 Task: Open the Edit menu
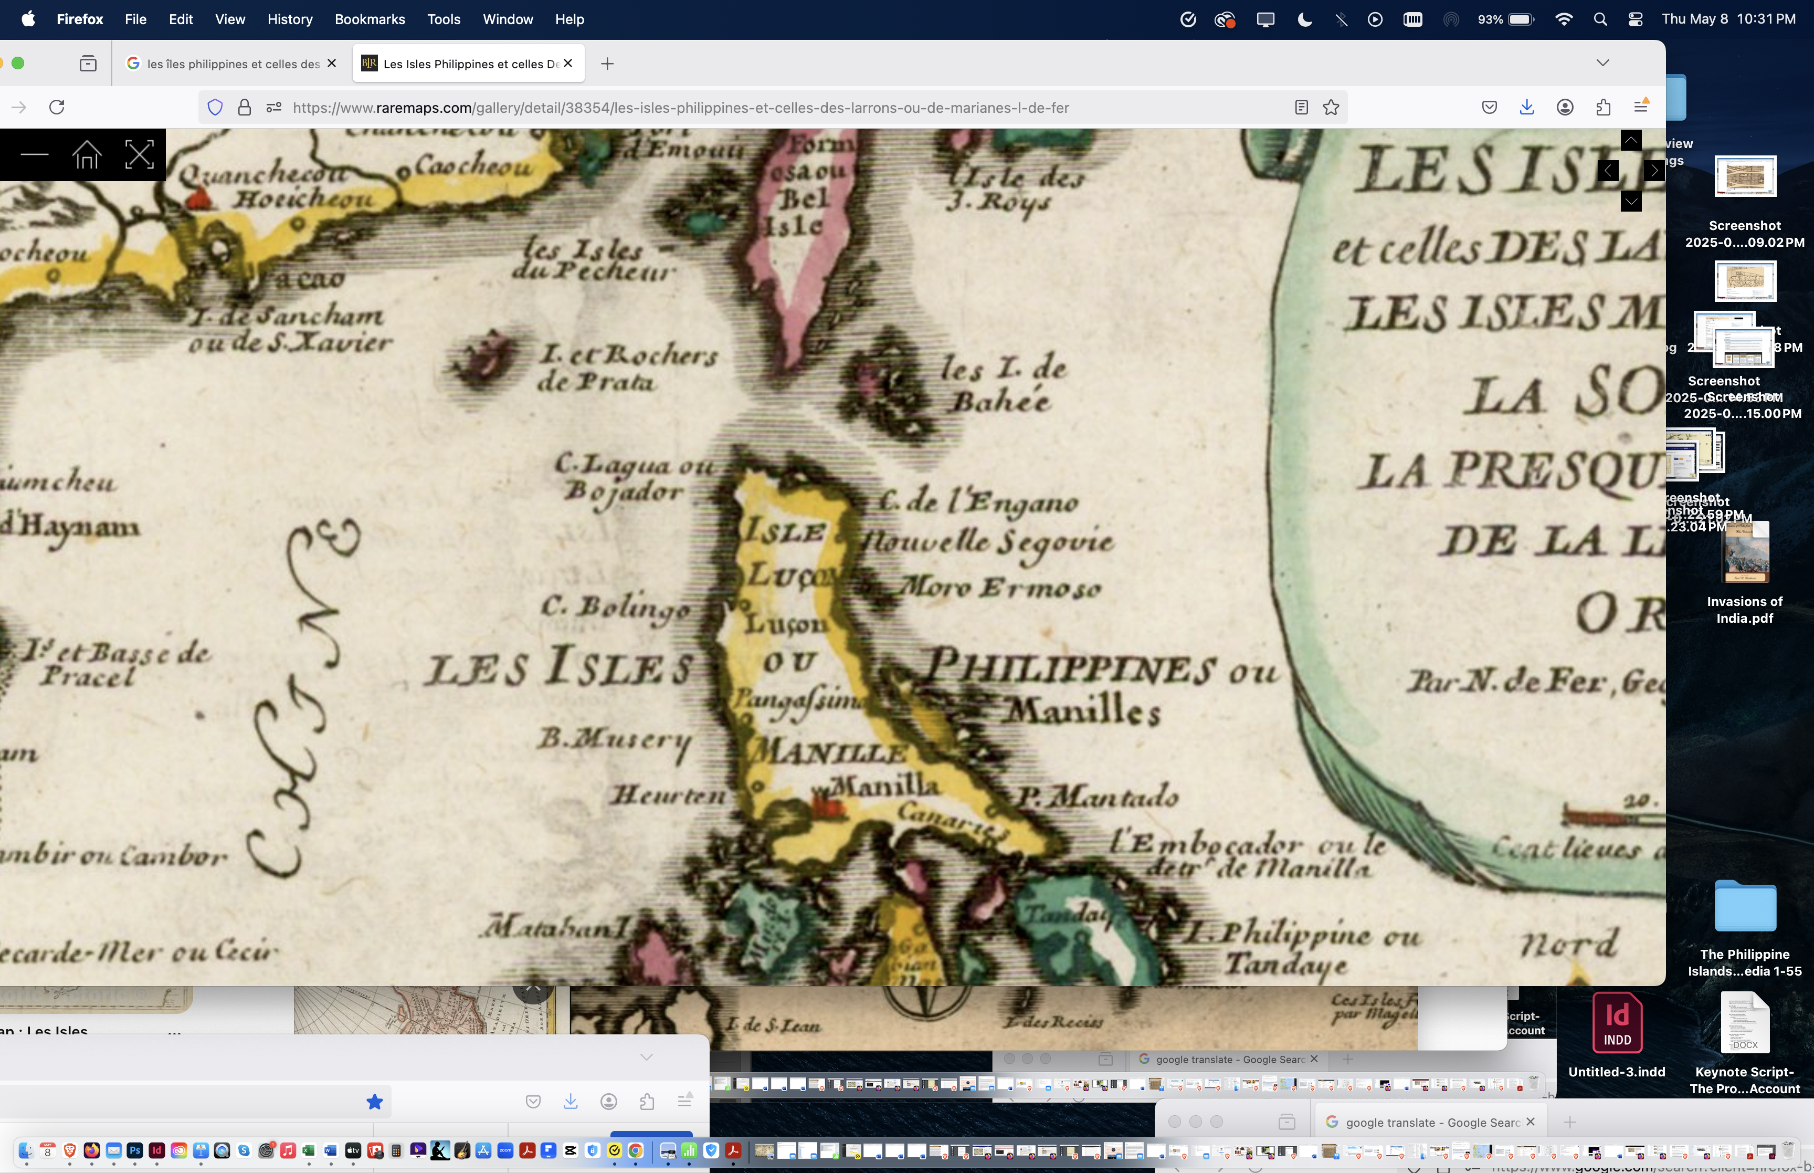coord(181,19)
